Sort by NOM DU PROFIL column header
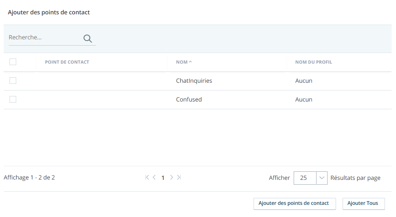396x217 pixels. pyautogui.click(x=314, y=62)
